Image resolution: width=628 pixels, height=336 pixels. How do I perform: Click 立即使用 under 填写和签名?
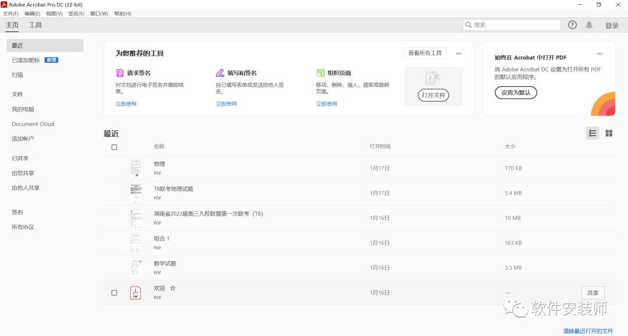pyautogui.click(x=226, y=103)
